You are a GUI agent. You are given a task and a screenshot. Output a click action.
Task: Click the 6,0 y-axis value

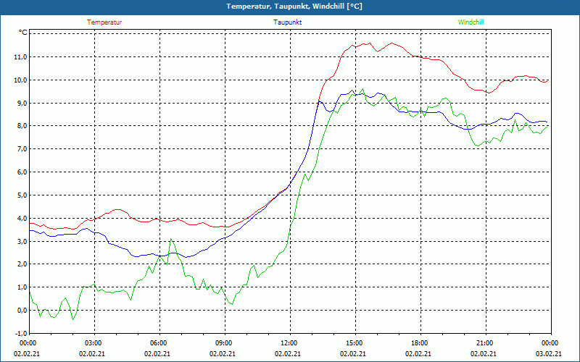click(x=22, y=172)
